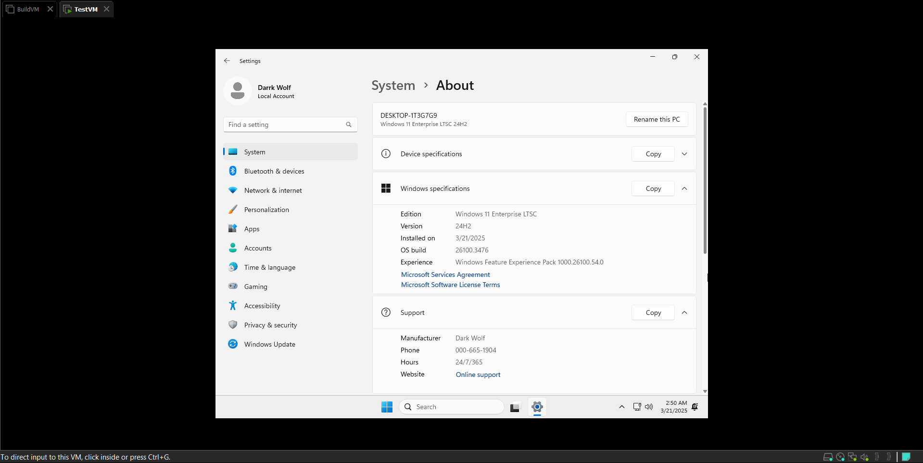Screen dimensions: 923x463
Task: Click the volume speaker tray icon
Action: point(649,407)
